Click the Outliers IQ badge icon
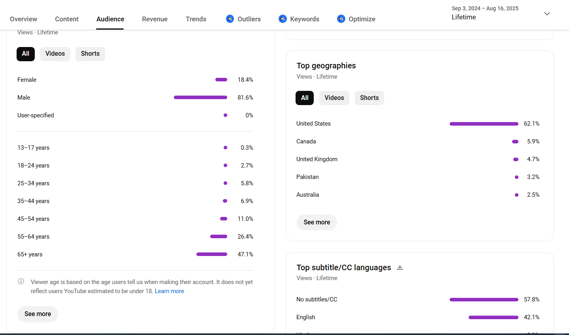Screen dimensions: 569x335 coord(230,19)
